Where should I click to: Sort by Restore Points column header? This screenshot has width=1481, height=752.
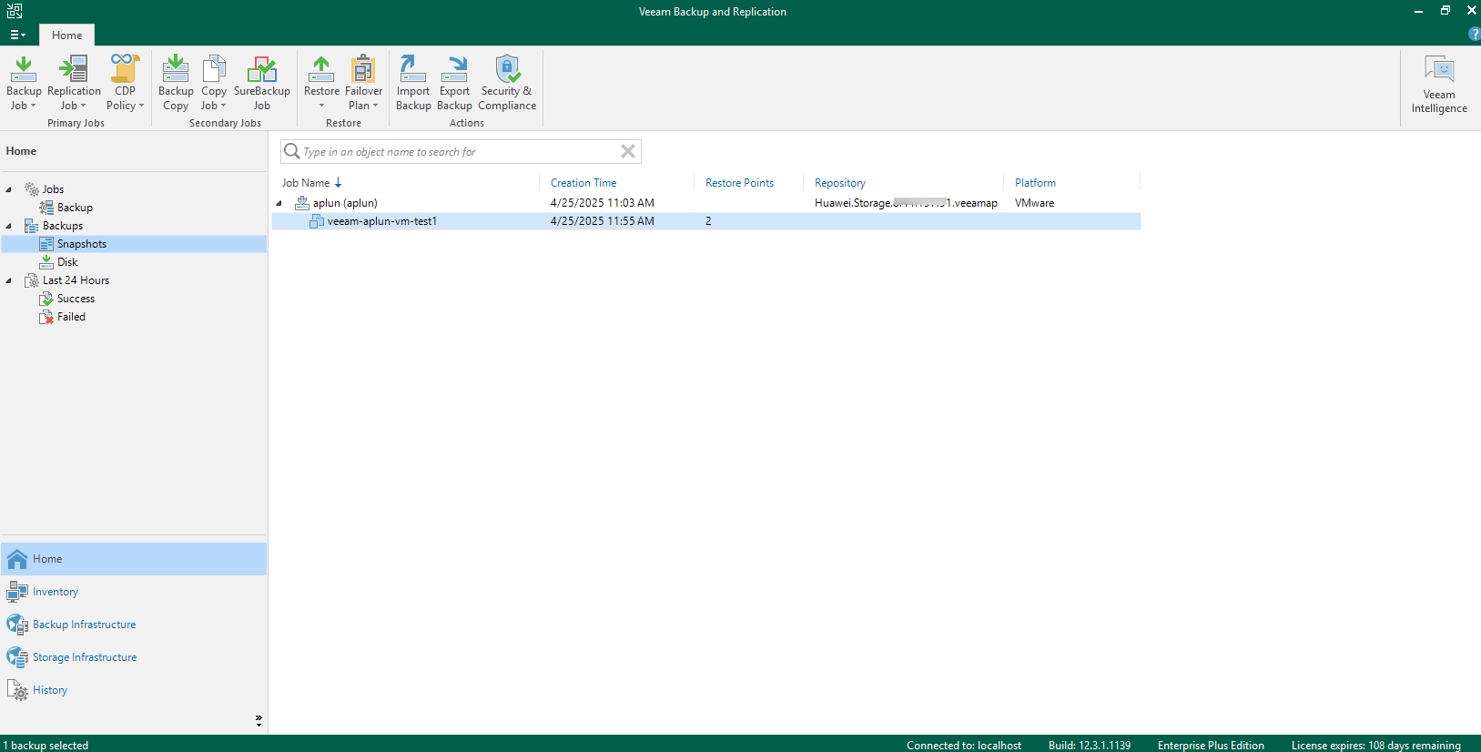(739, 183)
